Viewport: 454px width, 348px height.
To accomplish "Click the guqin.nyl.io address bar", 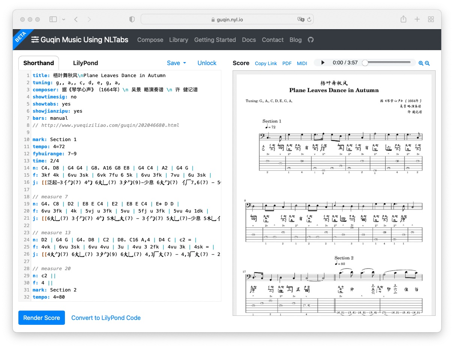I will (227, 19).
